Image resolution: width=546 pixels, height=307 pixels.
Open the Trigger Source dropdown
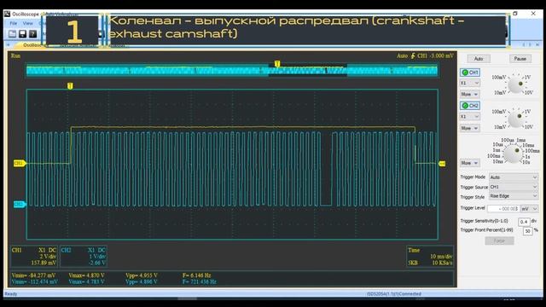(x=514, y=187)
